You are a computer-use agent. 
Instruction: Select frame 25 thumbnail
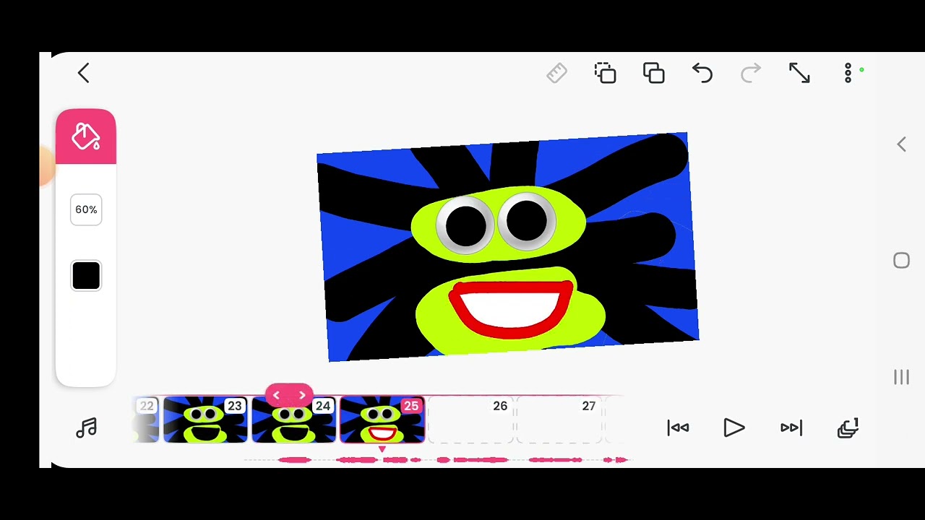(382, 420)
